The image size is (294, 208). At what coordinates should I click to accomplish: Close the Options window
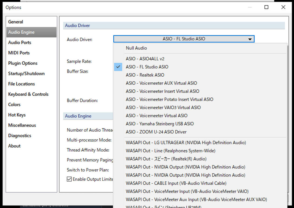[283, 7]
